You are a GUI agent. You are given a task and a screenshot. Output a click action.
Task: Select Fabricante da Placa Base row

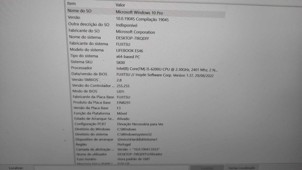[x=93, y=97]
